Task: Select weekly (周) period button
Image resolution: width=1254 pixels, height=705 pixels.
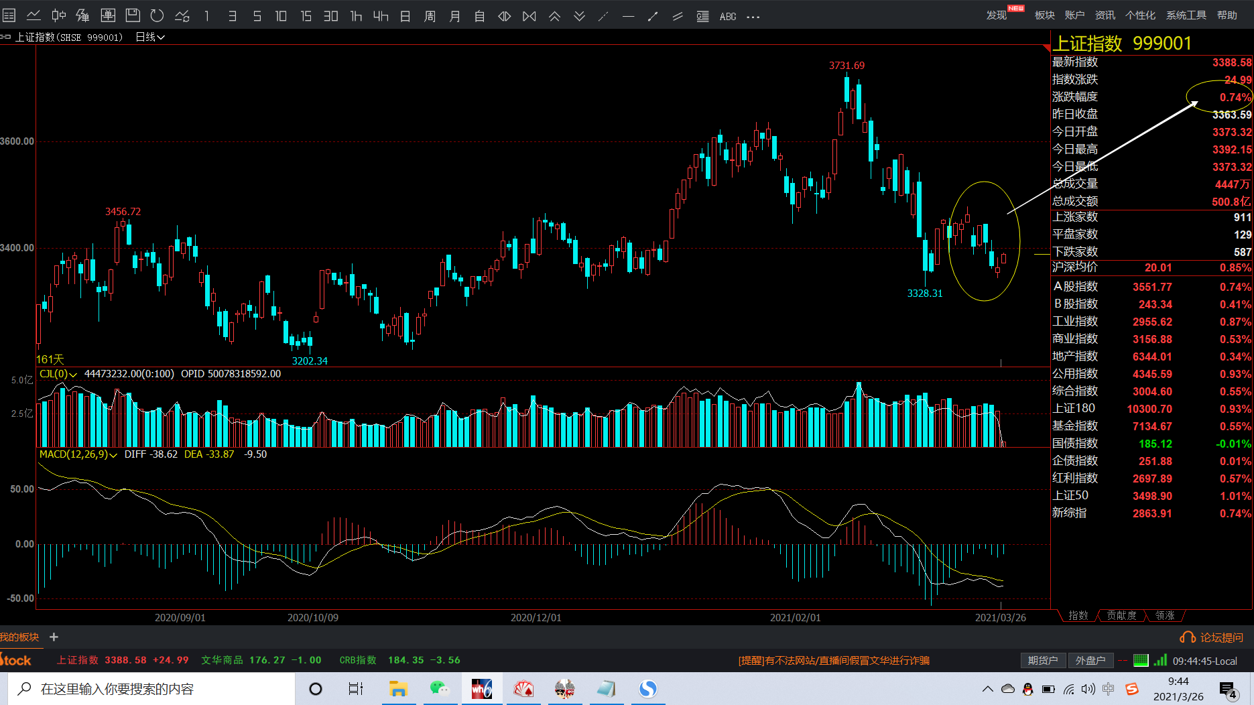Action: point(430,15)
